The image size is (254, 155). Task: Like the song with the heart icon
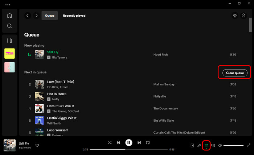(x=37, y=146)
